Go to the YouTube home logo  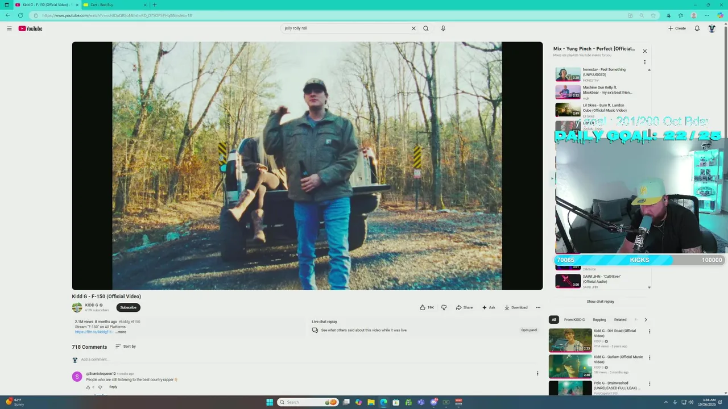[30, 28]
